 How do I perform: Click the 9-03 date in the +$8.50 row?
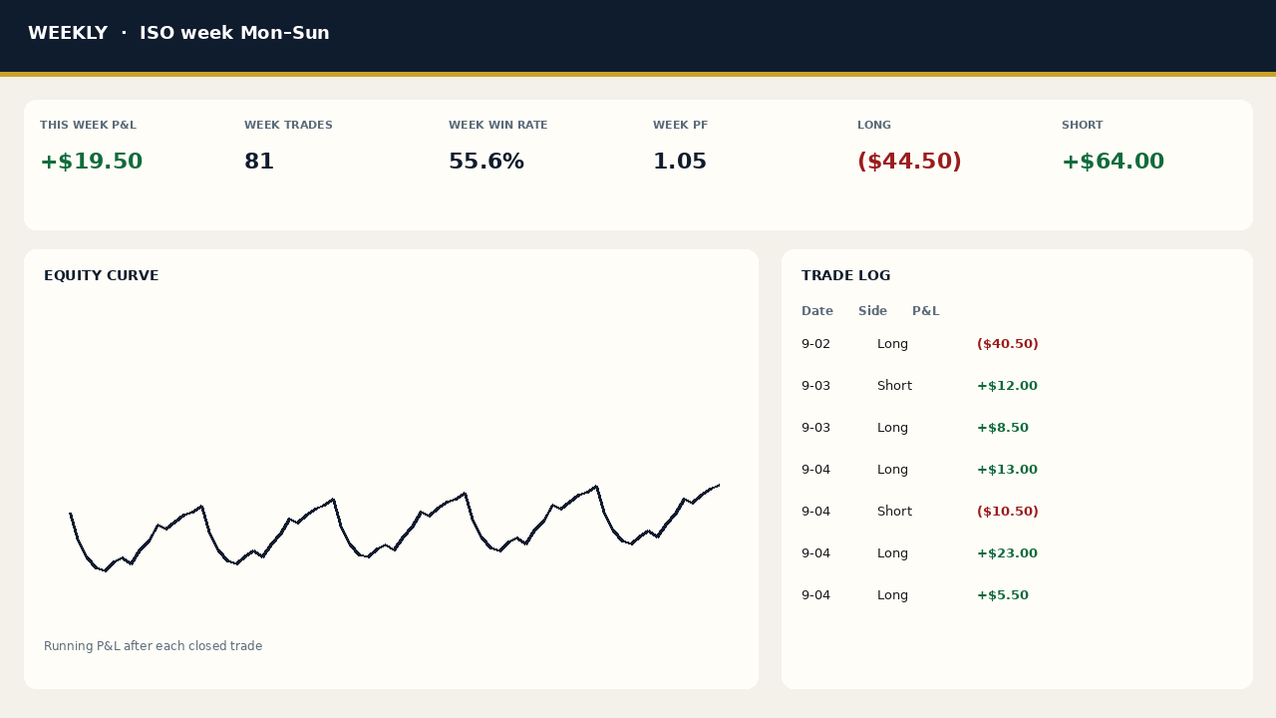[815, 428]
